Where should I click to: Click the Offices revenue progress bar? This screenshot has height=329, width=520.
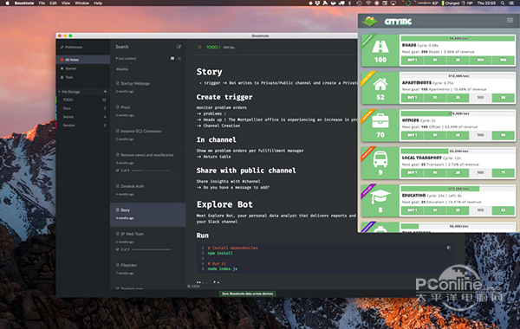(458, 113)
